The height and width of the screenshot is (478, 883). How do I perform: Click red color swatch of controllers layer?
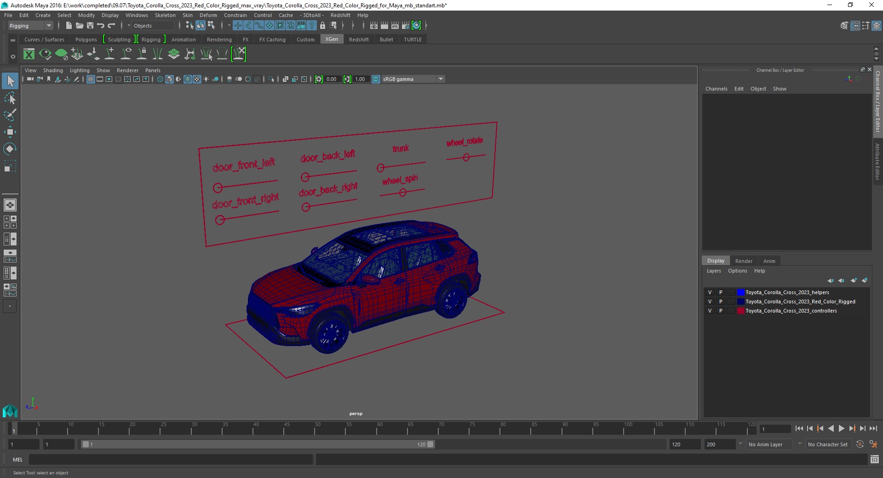pyautogui.click(x=740, y=311)
